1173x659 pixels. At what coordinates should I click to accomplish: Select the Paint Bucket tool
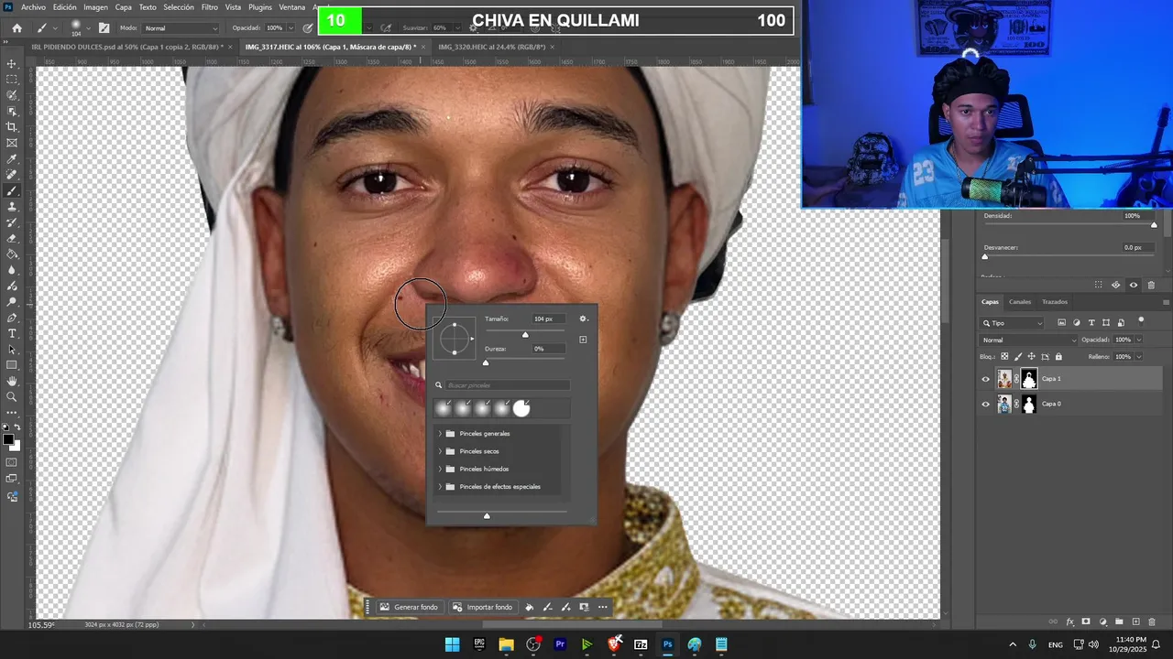tap(12, 254)
